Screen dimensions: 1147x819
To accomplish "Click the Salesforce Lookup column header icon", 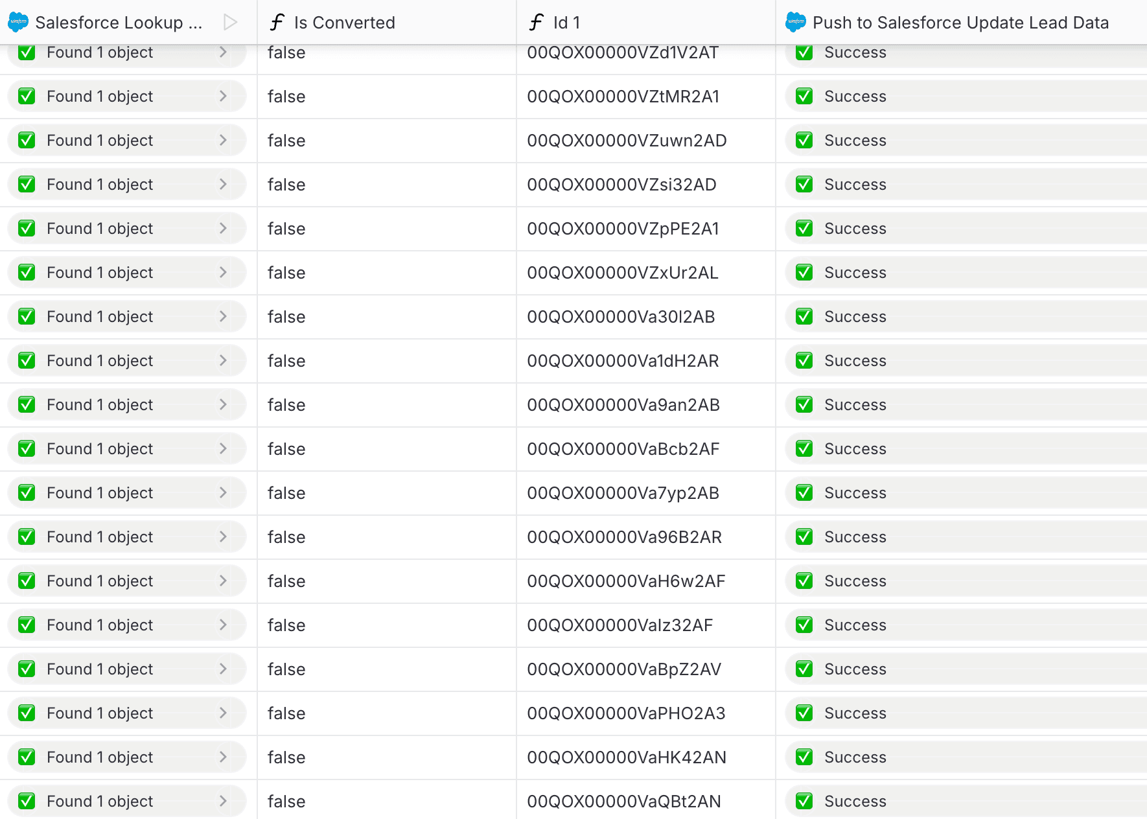I will (18, 23).
